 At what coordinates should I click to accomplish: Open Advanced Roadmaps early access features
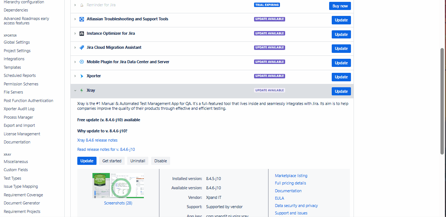click(x=26, y=21)
